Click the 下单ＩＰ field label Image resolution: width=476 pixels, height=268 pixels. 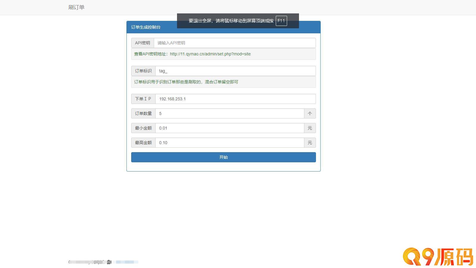click(143, 99)
